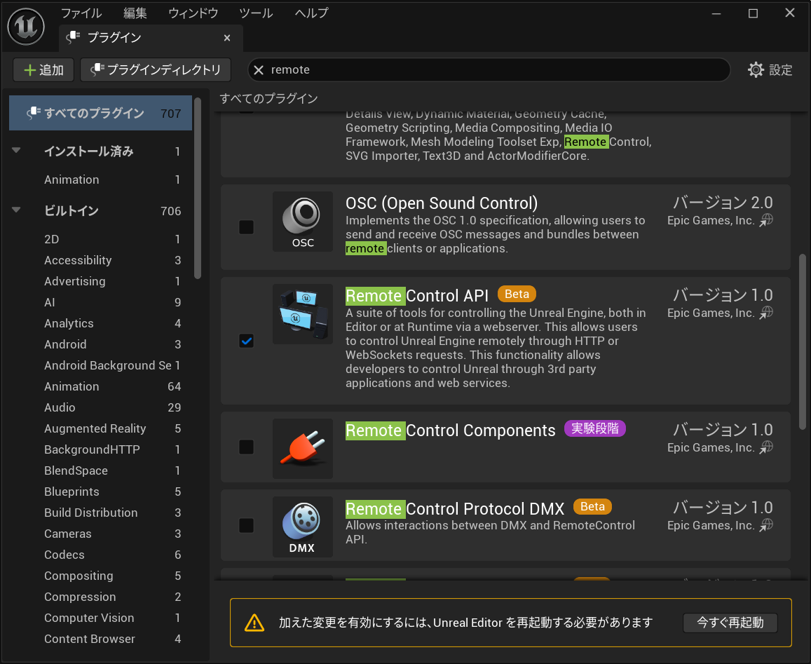Enable the Remote Control Components checkbox
811x664 pixels.
click(246, 447)
